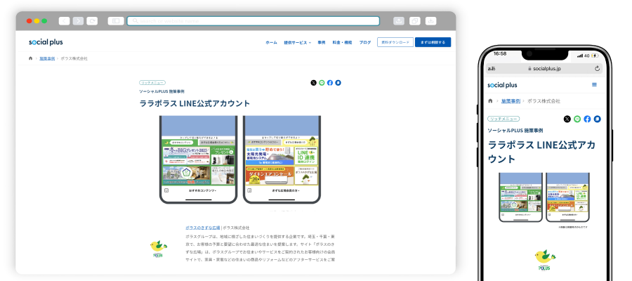Open the ポラスのきずな広場 link

pos(203,228)
